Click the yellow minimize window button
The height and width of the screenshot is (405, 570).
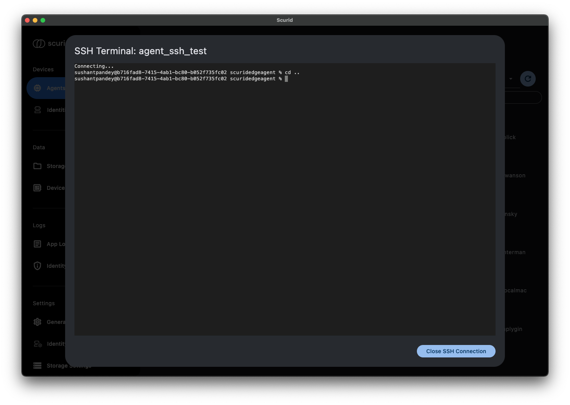[x=35, y=20]
